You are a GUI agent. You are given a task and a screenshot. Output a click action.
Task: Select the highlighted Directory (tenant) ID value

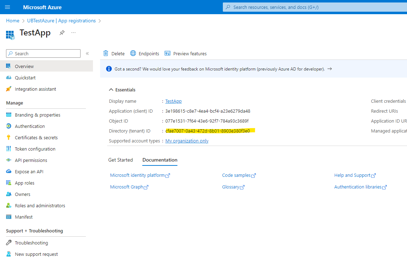click(x=208, y=131)
